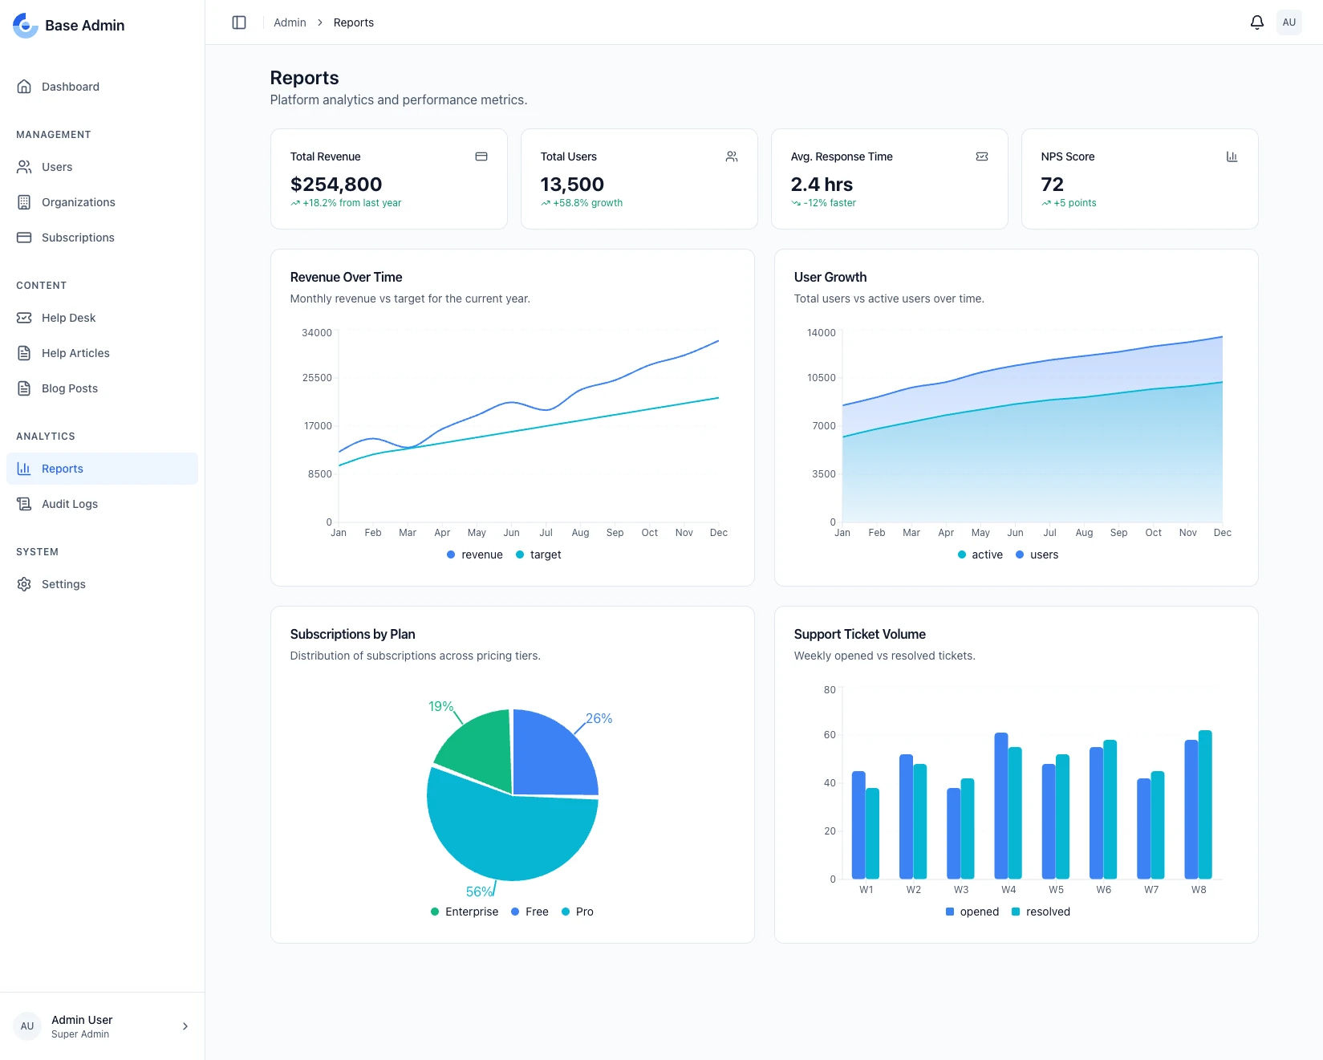1323x1060 pixels.
Task: Click the notification bell icon
Action: point(1256,22)
